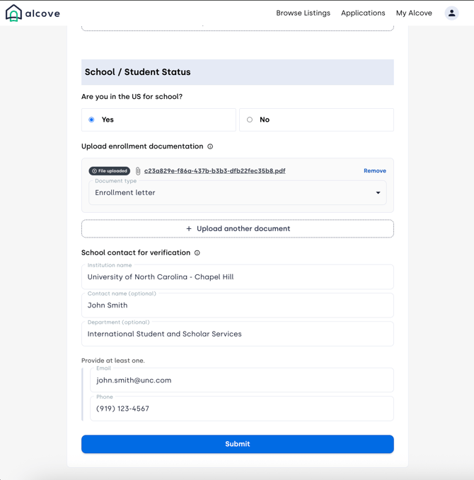
Task: Open the Enrollment letter selection box
Action: pos(226,193)
